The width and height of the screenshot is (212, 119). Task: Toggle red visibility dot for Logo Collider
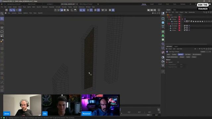(179, 24)
